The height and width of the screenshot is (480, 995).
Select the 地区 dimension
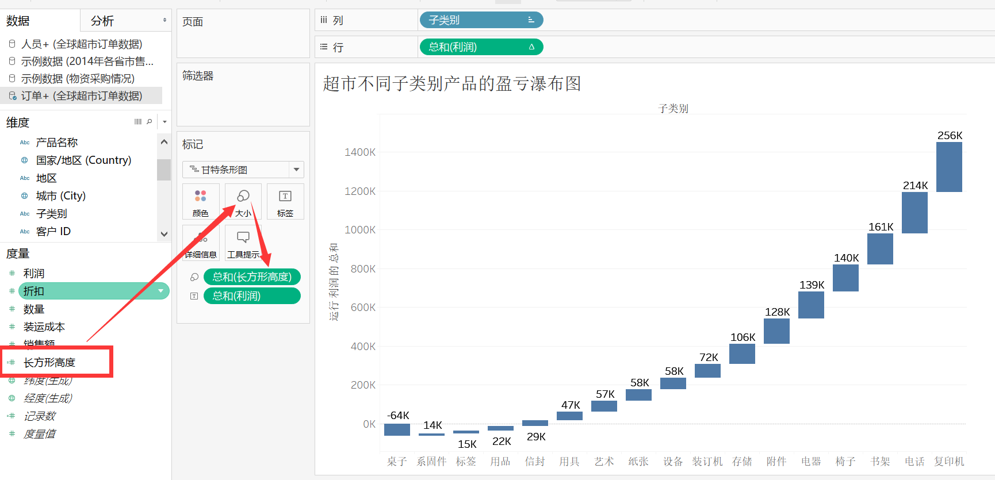pos(47,178)
